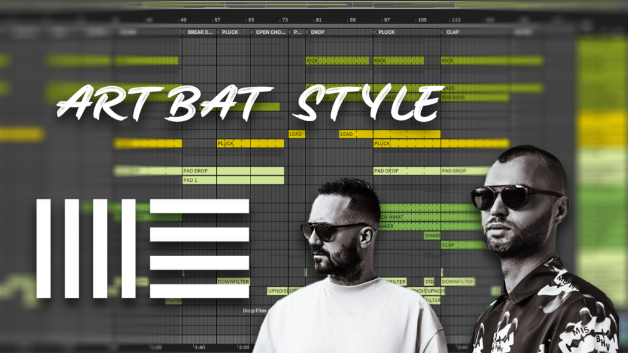Select the long LEAD clip starting near bar 89
The width and height of the screenshot is (628, 353).
tap(390, 134)
